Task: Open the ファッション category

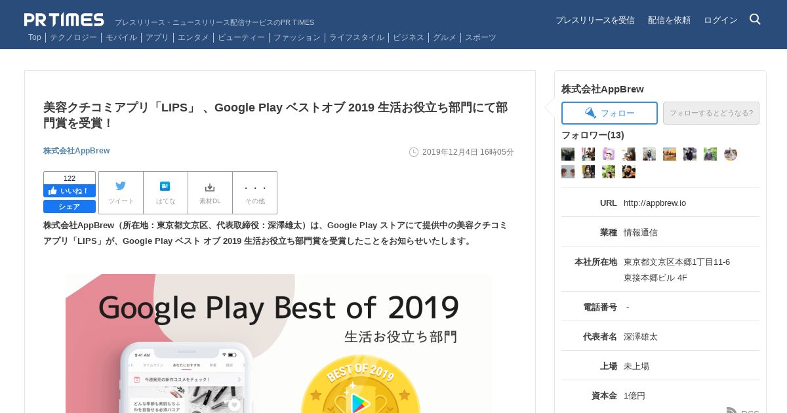Action: click(297, 37)
